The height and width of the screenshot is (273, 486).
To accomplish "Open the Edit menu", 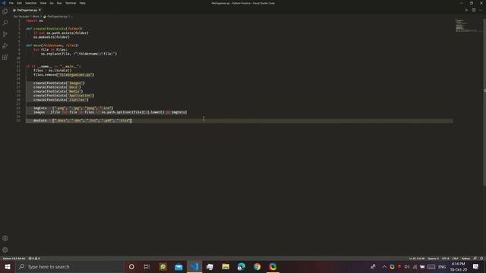I will 19,3.
